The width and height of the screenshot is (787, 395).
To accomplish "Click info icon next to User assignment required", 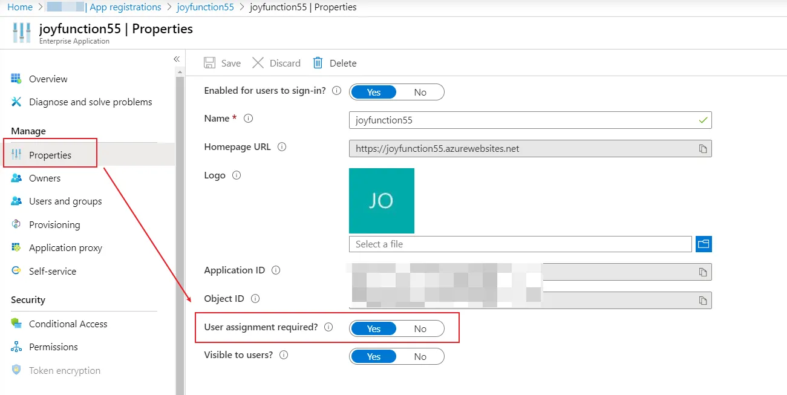I will (328, 327).
